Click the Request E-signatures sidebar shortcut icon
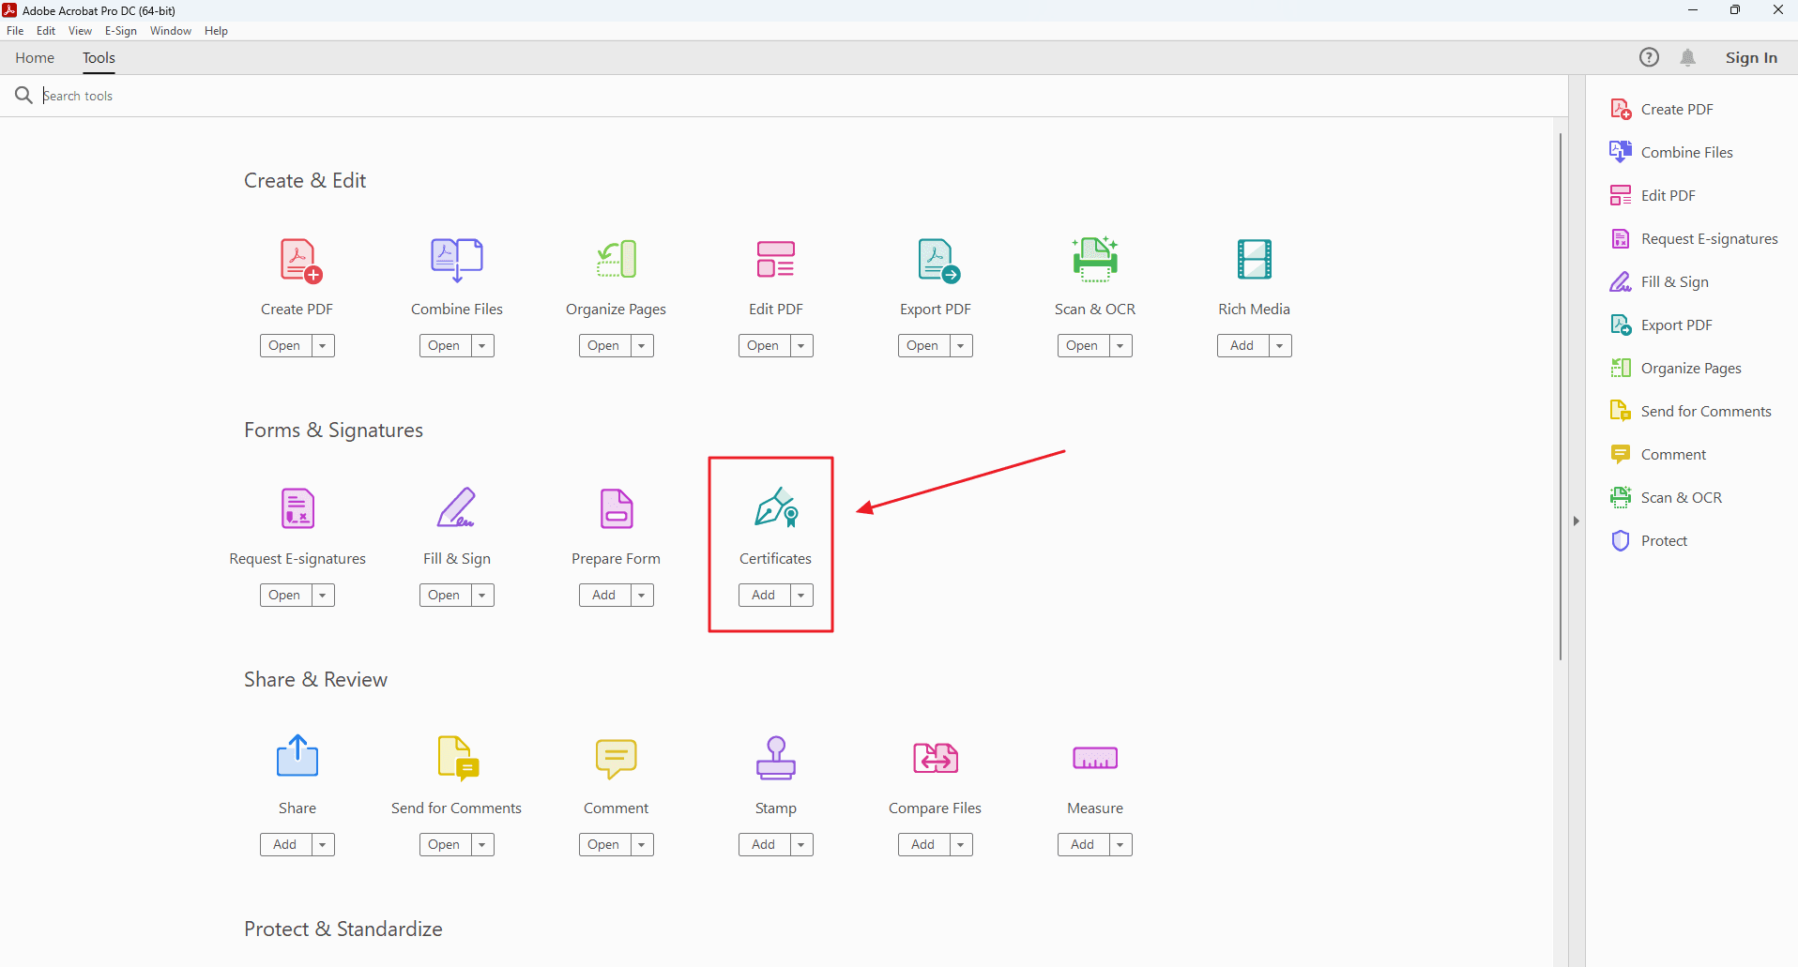 coord(1621,238)
